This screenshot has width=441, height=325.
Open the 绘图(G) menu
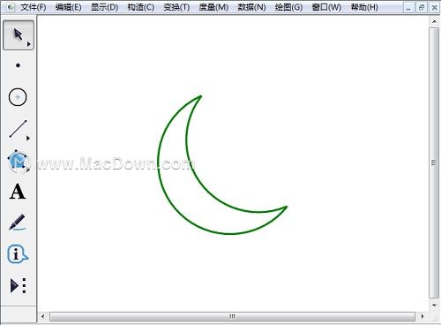coord(288,7)
